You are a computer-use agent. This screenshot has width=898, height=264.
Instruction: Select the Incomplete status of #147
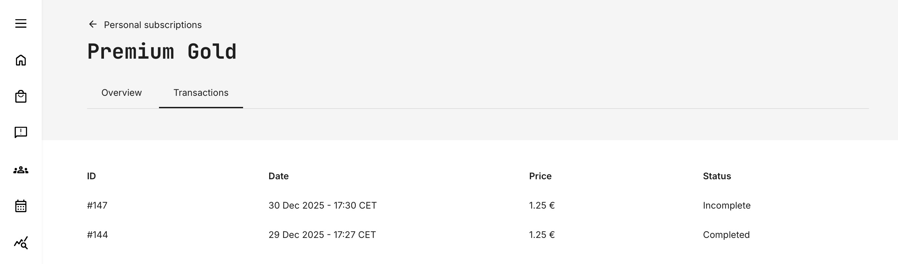point(726,205)
